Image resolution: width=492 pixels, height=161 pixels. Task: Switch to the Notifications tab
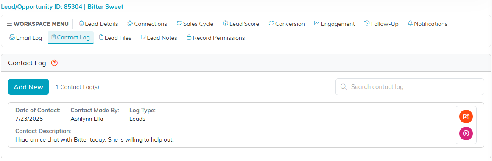pyautogui.click(x=428, y=24)
